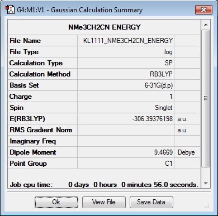Select the Calculation Type SP cell

[x=126, y=63]
